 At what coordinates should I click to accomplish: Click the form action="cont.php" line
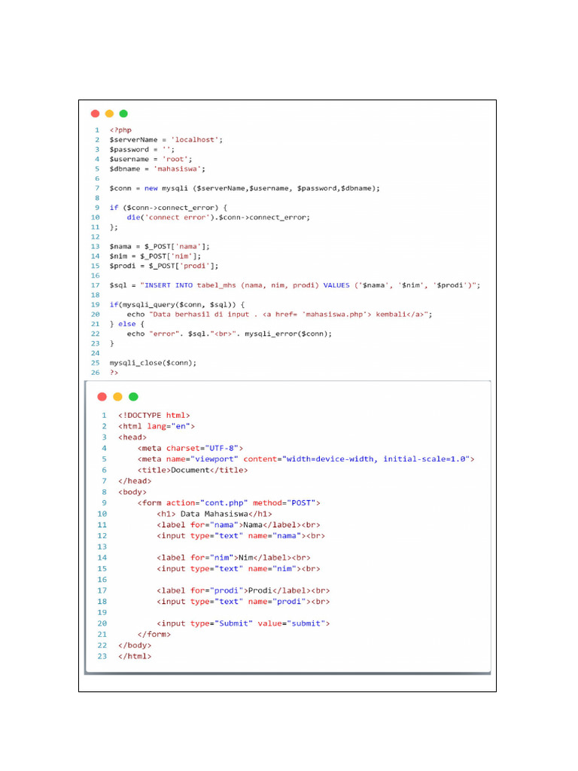click(229, 503)
